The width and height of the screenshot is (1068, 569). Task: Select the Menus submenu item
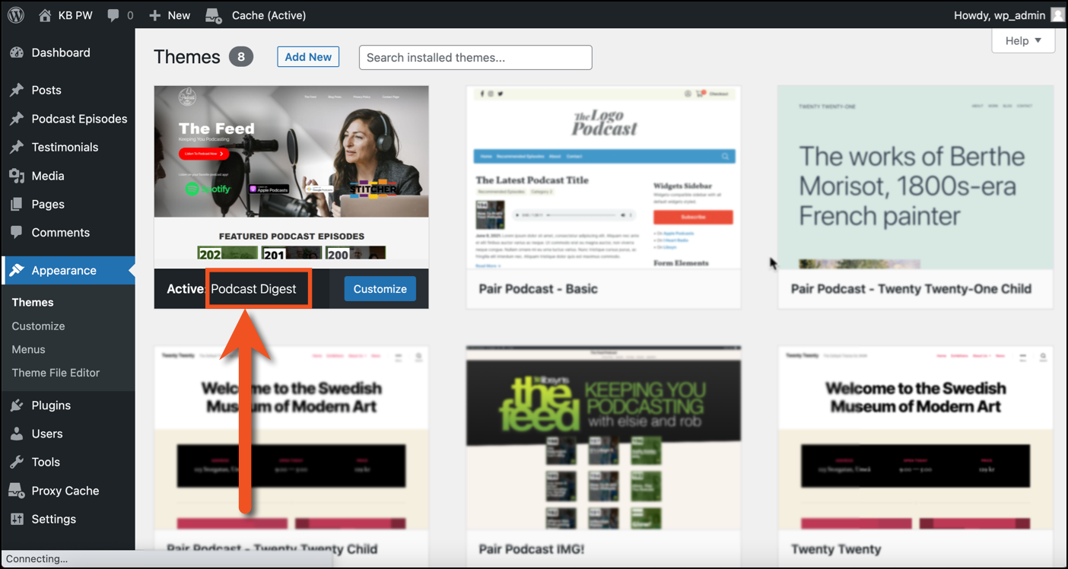[28, 349]
